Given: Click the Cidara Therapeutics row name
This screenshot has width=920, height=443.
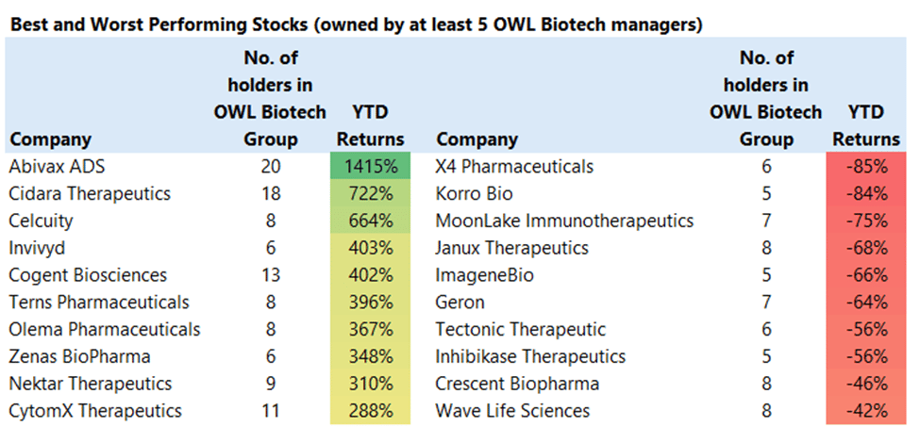Looking at the screenshot, I should tap(90, 194).
